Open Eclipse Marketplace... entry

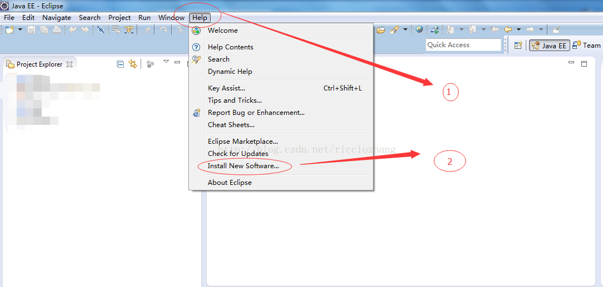[281, 142]
